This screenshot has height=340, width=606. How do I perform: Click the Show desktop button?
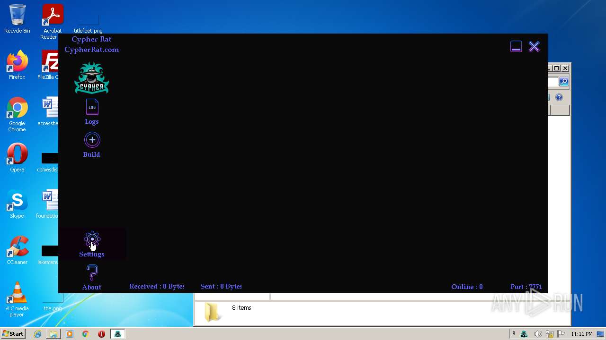(x=601, y=334)
